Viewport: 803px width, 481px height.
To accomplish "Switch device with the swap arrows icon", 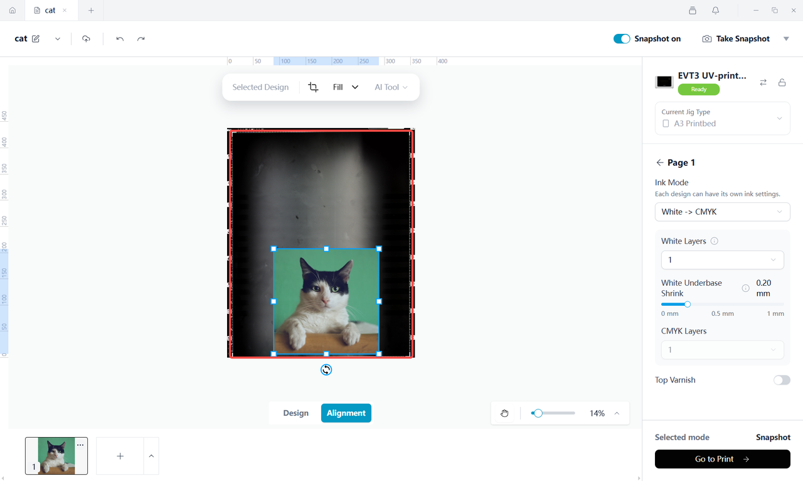I will point(763,82).
